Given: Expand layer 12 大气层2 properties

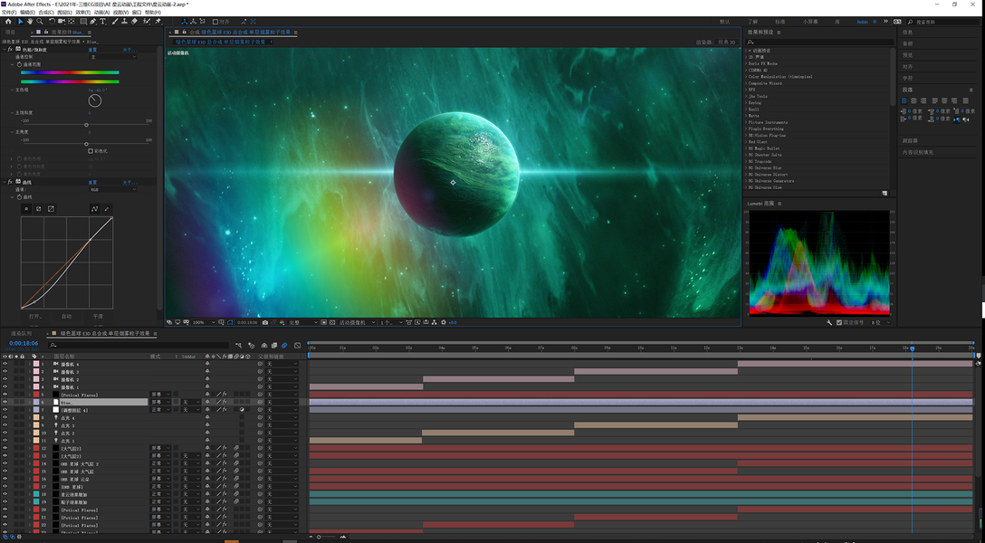Looking at the screenshot, I should tap(29, 448).
